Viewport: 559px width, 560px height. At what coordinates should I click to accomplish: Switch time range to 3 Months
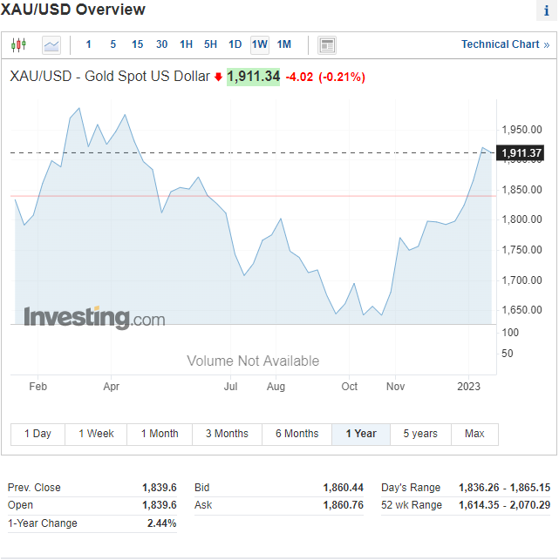(227, 434)
